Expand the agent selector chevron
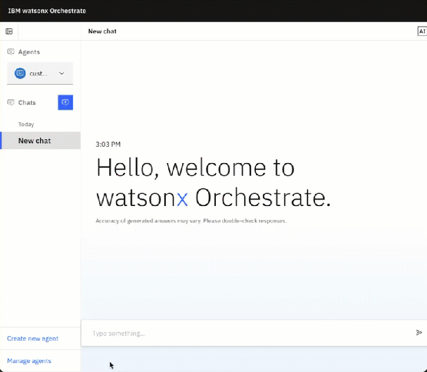This screenshot has width=427, height=372. (61, 74)
